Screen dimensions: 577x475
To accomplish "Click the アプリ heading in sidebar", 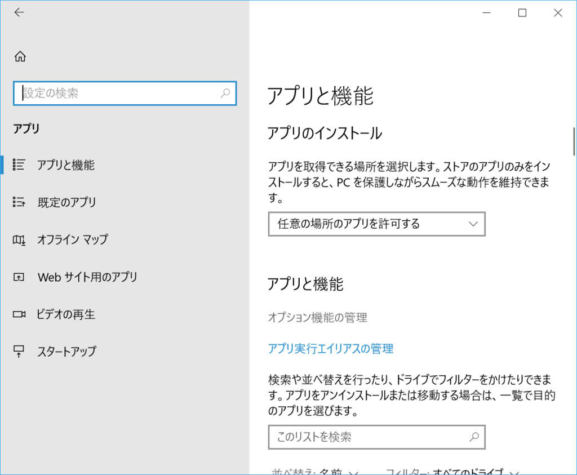I will (x=26, y=128).
